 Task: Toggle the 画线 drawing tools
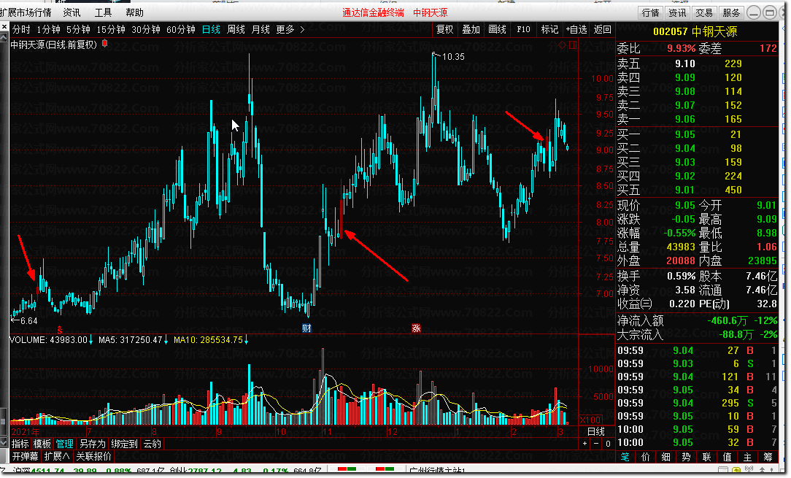click(x=498, y=29)
